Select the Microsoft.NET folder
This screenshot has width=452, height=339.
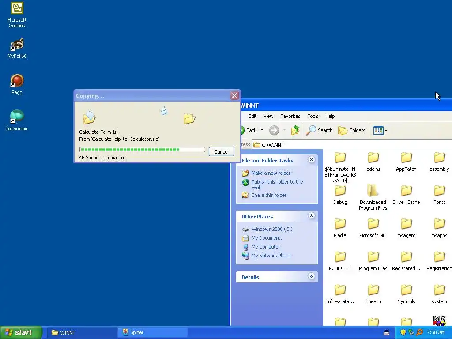373,228
